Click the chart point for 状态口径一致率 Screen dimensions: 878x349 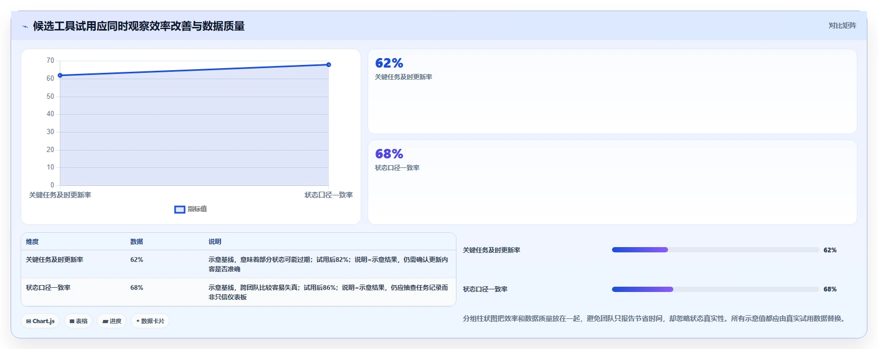point(328,65)
